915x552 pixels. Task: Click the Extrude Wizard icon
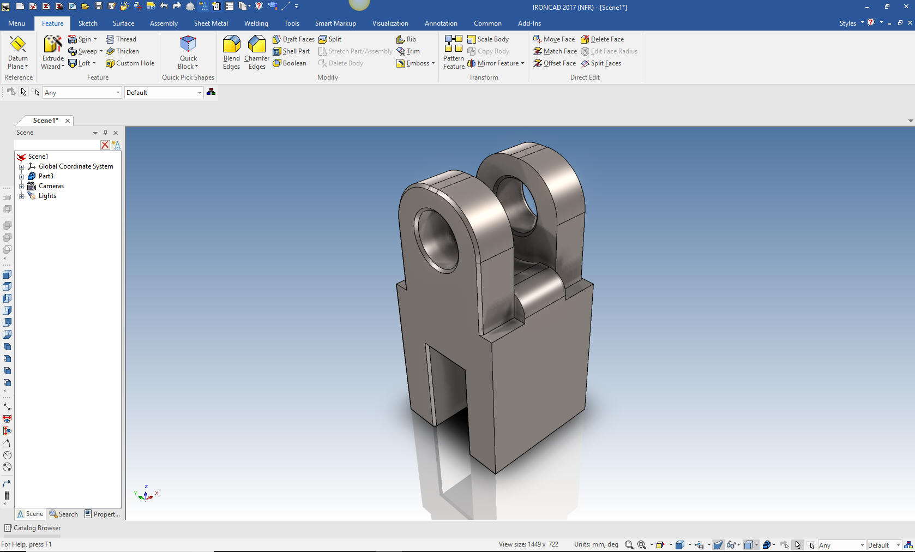[x=53, y=45]
